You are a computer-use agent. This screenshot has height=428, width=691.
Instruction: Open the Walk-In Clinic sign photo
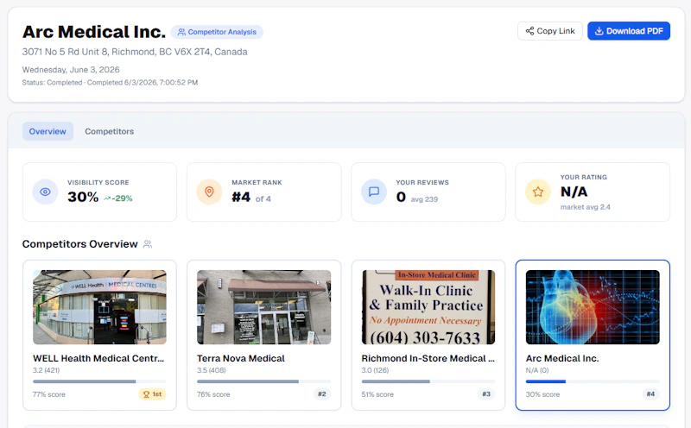click(428, 307)
